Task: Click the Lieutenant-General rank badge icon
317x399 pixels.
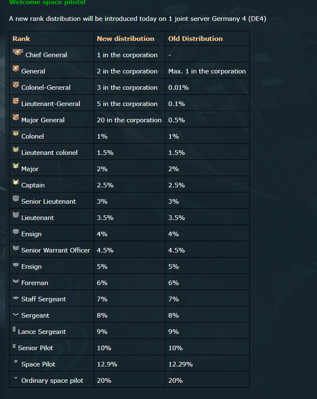Action: [16, 101]
